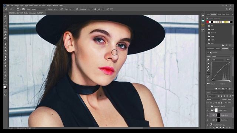Toggle adjustment visibility eye in Properties panel
Screen dimensions: 237x133
[x=226, y=89]
